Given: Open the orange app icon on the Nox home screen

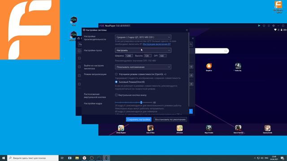Looking at the screenshot, I should click(209, 67).
